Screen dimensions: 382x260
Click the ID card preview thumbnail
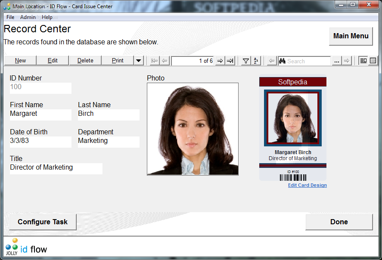click(292, 128)
